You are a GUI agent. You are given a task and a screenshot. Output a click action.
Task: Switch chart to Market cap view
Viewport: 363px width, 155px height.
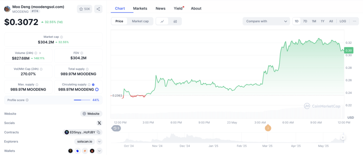pyautogui.click(x=140, y=21)
